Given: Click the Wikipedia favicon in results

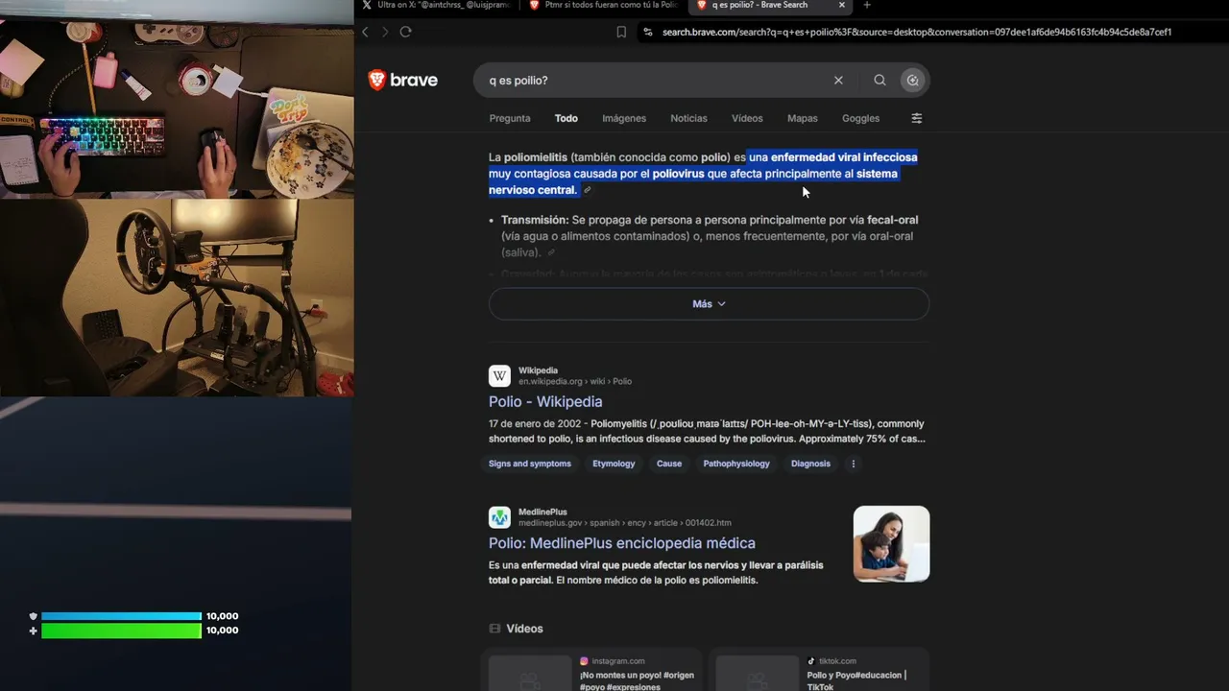Looking at the screenshot, I should [x=499, y=375].
